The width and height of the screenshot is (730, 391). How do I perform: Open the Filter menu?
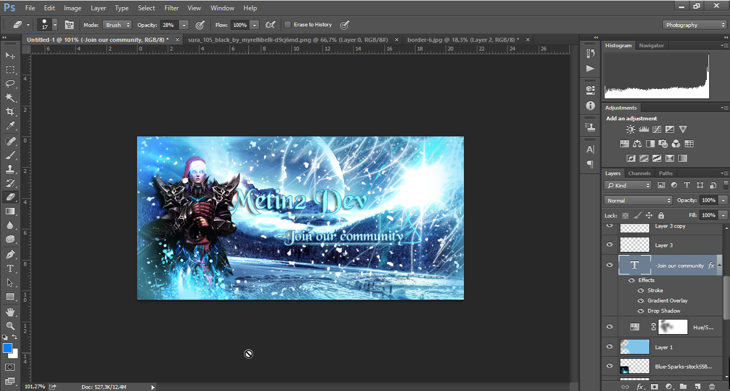171,8
